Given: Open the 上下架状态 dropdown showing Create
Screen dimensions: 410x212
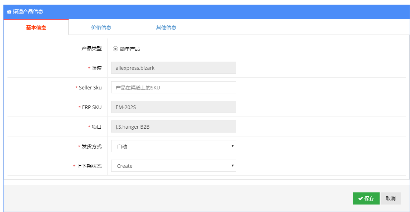Looking at the screenshot, I should click(174, 166).
